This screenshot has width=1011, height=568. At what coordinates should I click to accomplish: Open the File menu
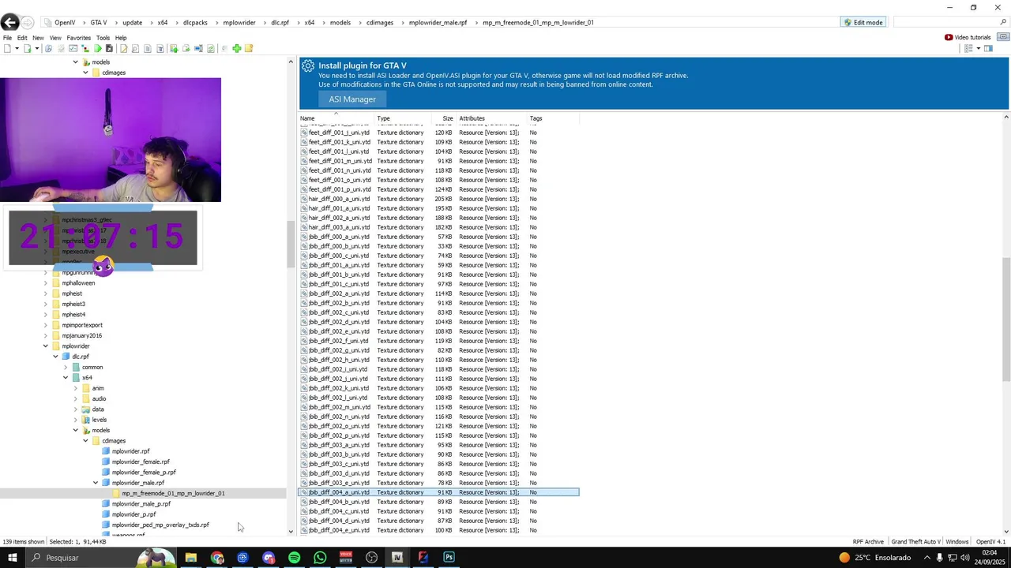tap(7, 38)
